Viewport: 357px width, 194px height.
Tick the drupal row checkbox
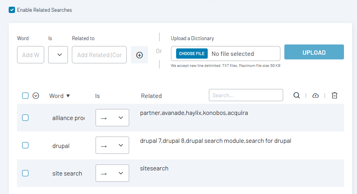25,145
